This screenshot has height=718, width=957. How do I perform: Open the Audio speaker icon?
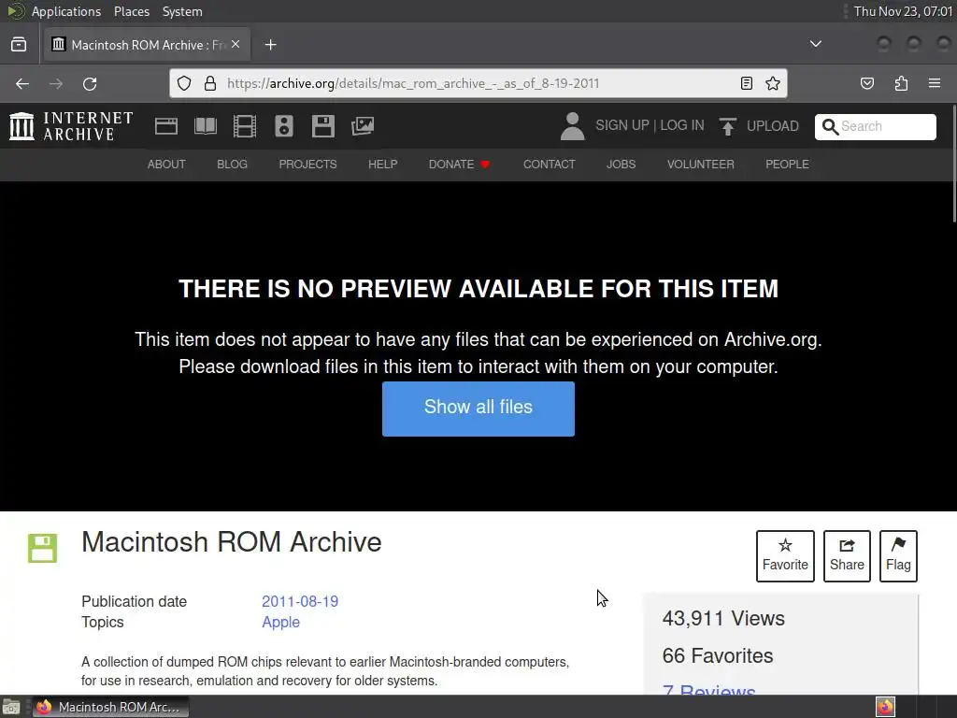[x=284, y=126]
